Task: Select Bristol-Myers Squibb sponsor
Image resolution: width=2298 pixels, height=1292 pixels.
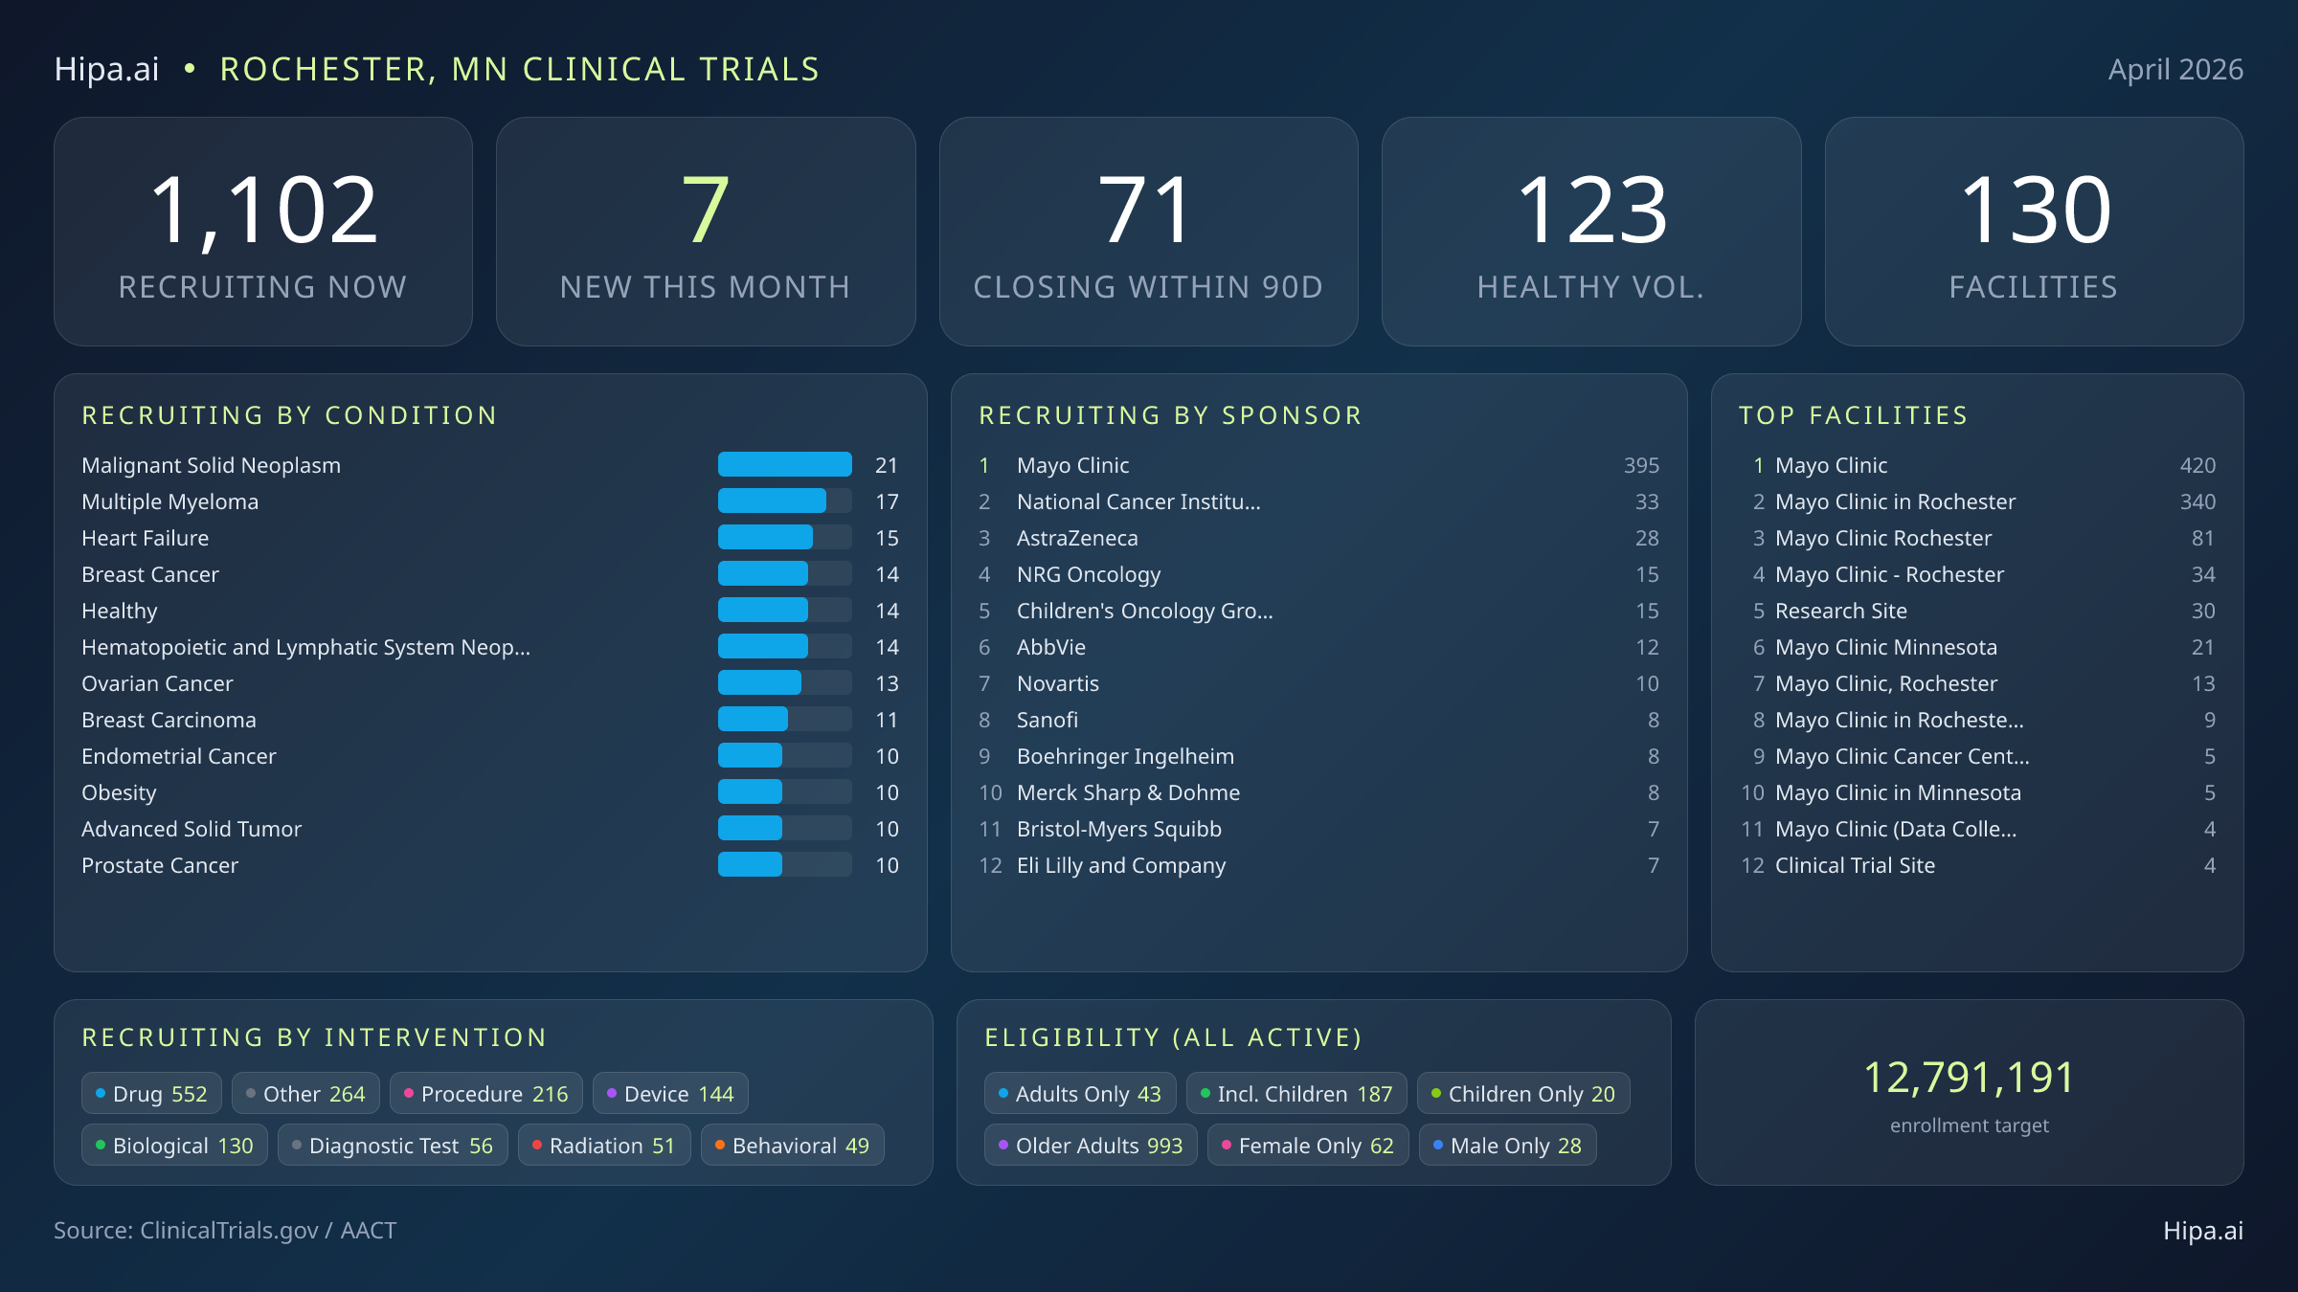Action: tap(1318, 828)
